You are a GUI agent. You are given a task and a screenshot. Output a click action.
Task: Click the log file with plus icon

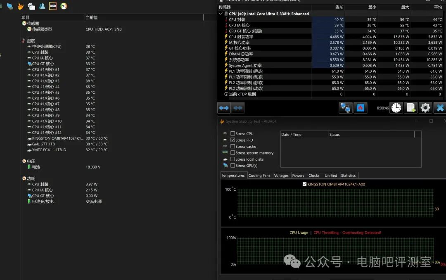pyautogui.click(x=411, y=108)
